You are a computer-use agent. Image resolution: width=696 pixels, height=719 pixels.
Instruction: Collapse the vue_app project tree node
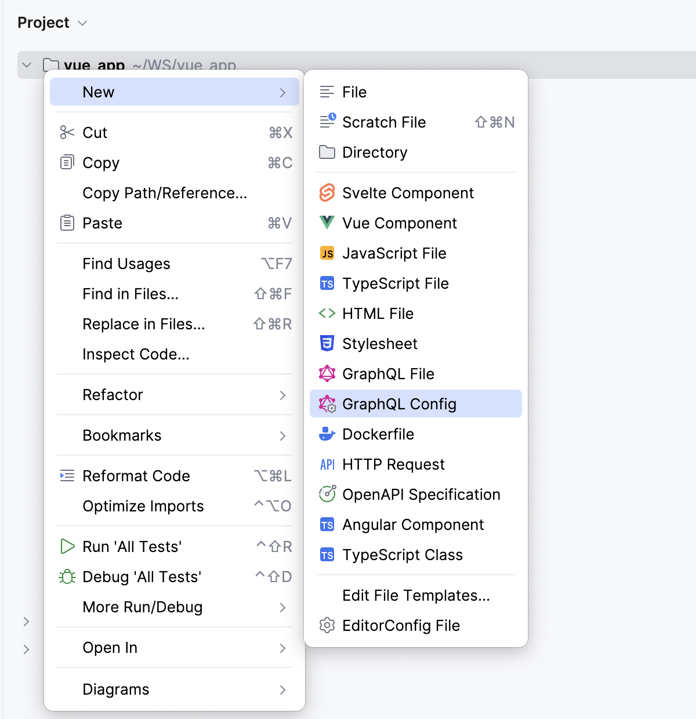26,64
